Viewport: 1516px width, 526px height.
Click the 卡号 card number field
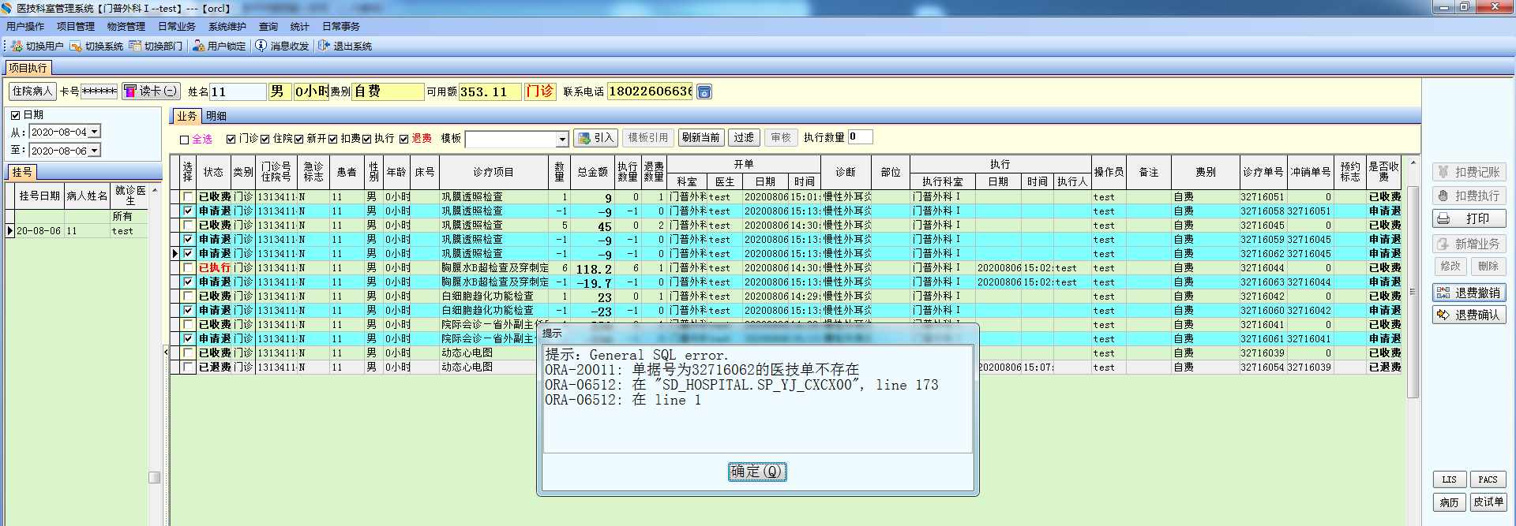coord(99,91)
